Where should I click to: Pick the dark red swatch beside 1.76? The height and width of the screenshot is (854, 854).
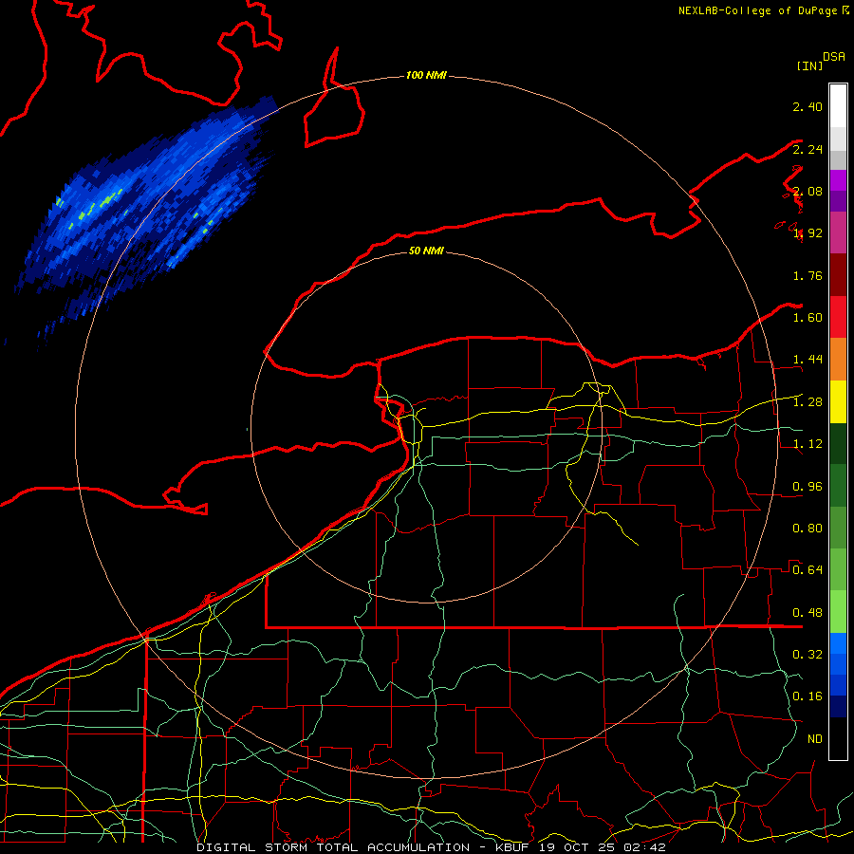[x=838, y=275]
